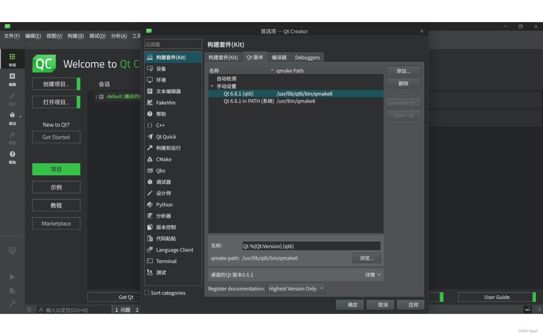
Task: Click the 应用 (Apply) button
Action: pyautogui.click(x=410, y=305)
